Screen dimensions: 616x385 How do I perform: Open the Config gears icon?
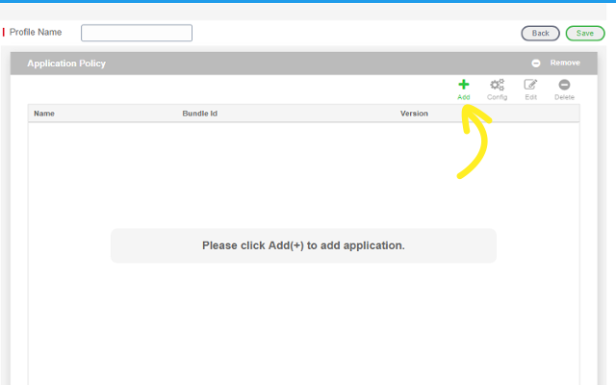pos(497,85)
